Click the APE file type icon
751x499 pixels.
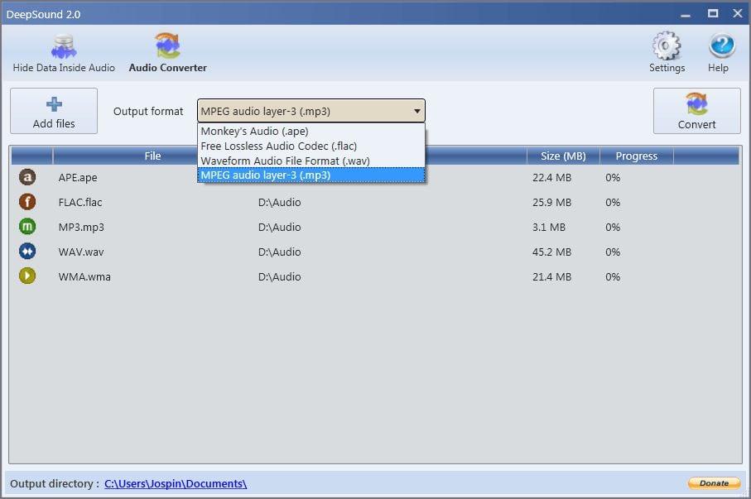pyautogui.click(x=27, y=177)
